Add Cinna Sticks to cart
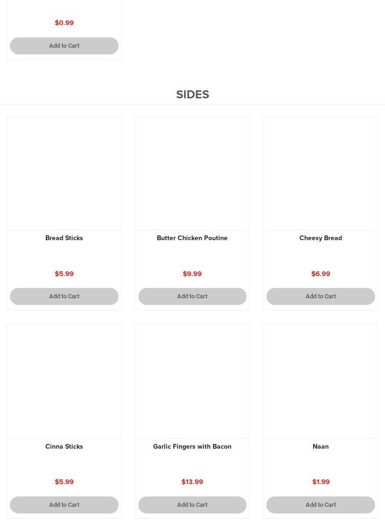 click(x=64, y=505)
